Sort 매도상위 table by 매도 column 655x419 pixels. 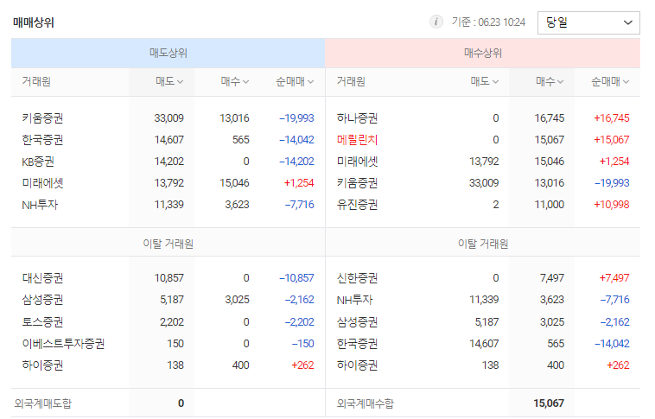(x=169, y=81)
